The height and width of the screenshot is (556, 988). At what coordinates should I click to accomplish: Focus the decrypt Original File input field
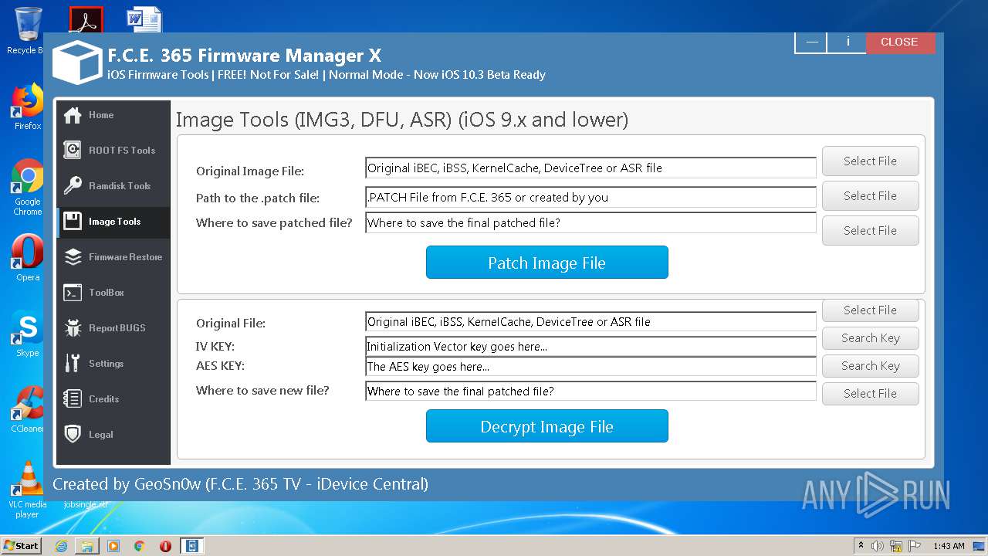(x=590, y=321)
